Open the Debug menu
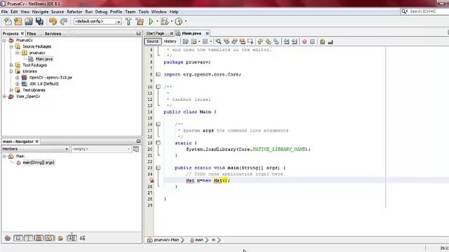The width and height of the screenshot is (449, 252). point(101,12)
